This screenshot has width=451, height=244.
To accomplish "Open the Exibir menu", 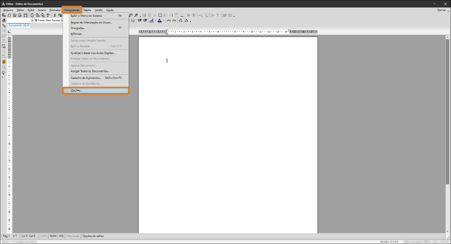I will pos(31,10).
